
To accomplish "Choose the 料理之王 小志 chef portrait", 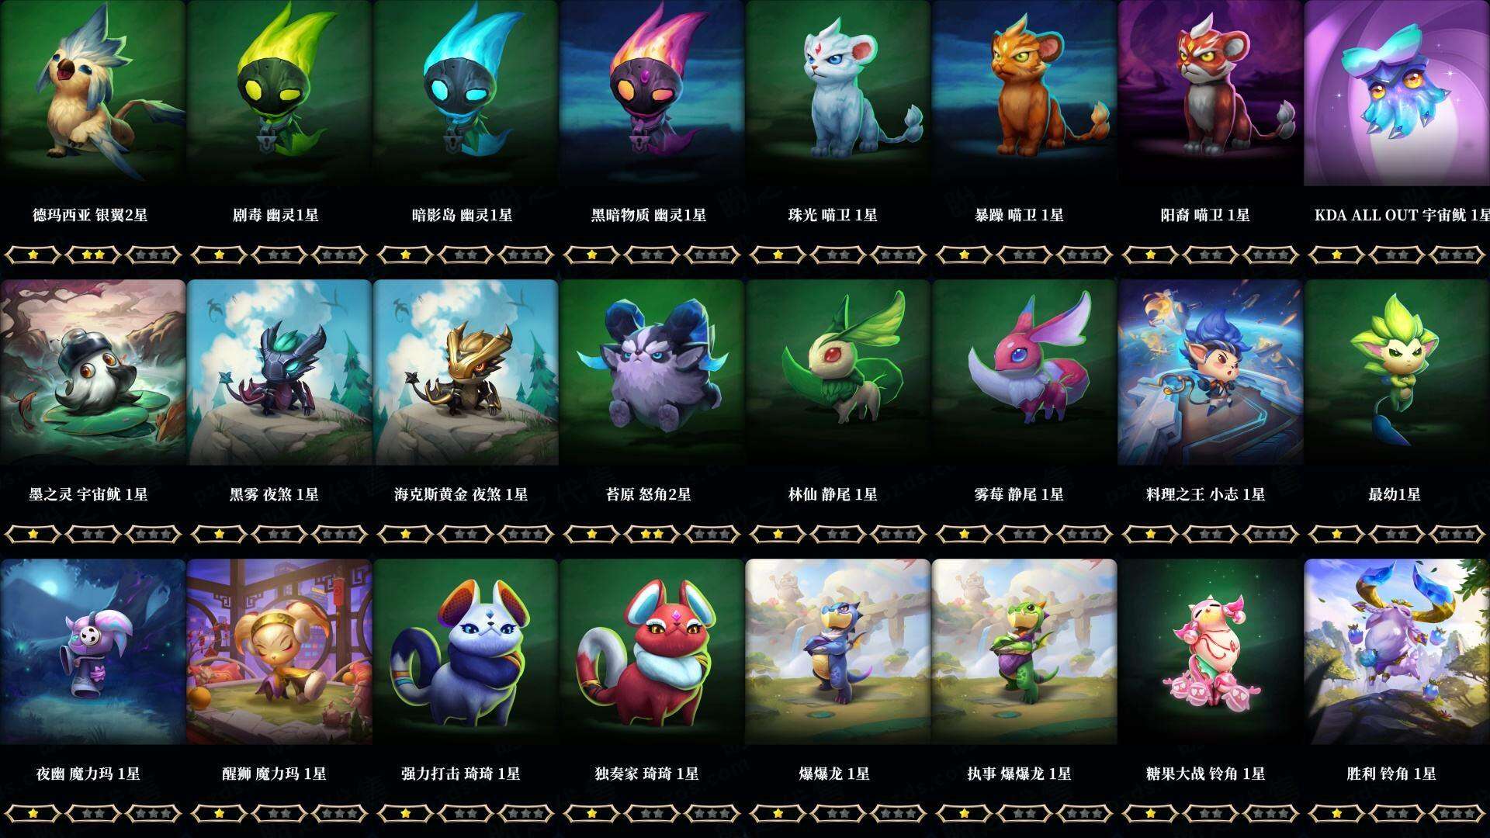I will coord(1211,372).
